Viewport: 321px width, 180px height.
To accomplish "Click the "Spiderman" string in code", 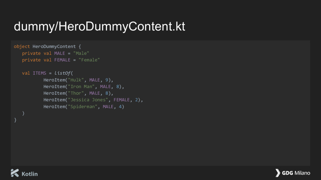I will (82, 107).
